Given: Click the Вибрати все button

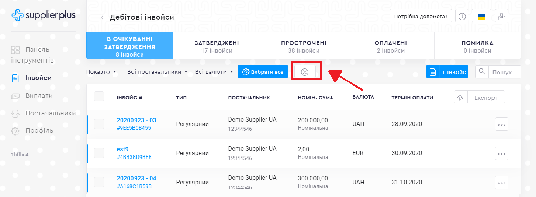Looking at the screenshot, I should coord(263,72).
